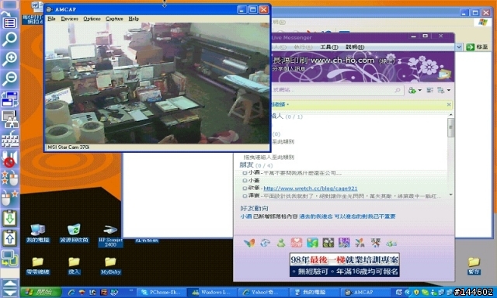Screen dimensions: 497x298
Task: Click the blue globe icon in Messenger bottom bar
Action: [x=265, y=243]
